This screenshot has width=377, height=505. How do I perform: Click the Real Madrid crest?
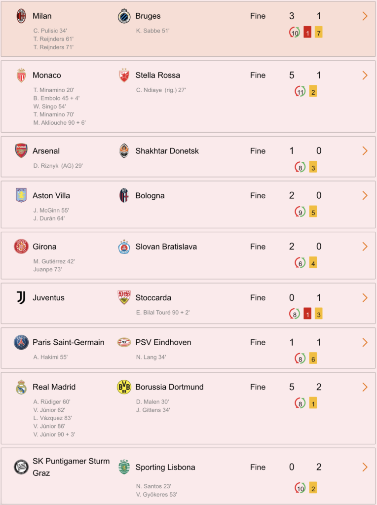(21, 387)
